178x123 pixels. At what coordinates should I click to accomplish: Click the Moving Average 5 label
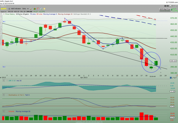click(x=50, y=14)
